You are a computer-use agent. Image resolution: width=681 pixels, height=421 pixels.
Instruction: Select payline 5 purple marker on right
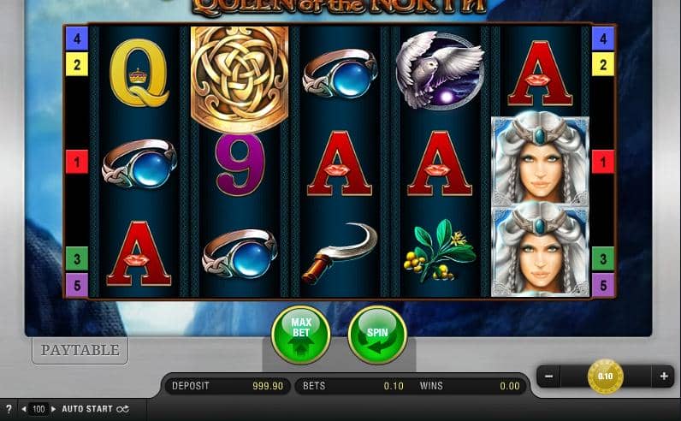coord(603,285)
